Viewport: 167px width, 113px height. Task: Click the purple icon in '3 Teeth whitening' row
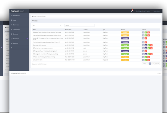click(146, 48)
